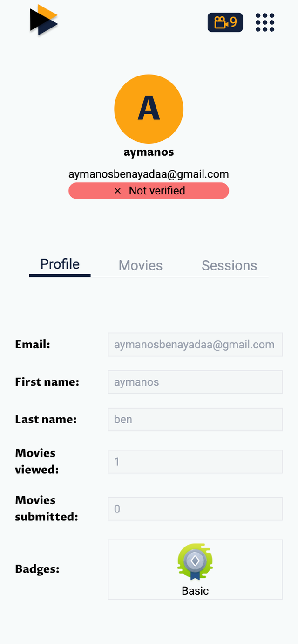298x644 pixels.
Task: Click the Movies viewed field
Action: point(195,462)
